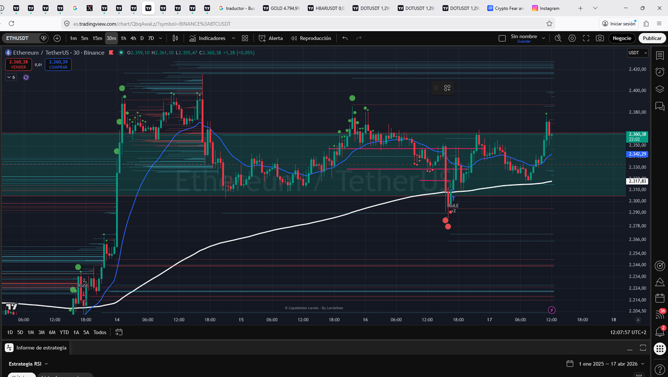Open chats speech bubbles sidebar icon
Viewport: 668px width, 377px height.
(x=660, y=106)
